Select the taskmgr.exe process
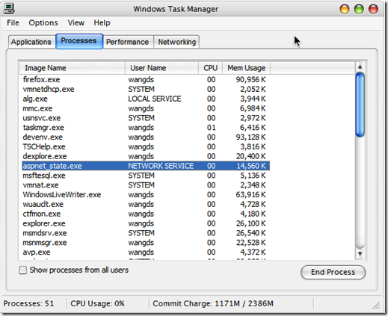Screen dimensions: 388x316 pyautogui.click(x=146, y=128)
